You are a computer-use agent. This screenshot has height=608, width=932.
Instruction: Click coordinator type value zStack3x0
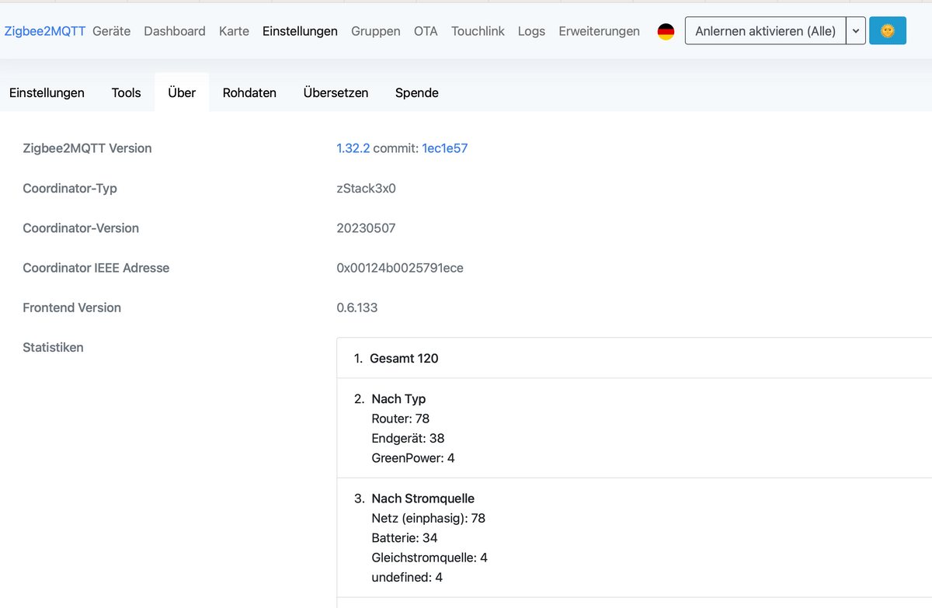(366, 188)
